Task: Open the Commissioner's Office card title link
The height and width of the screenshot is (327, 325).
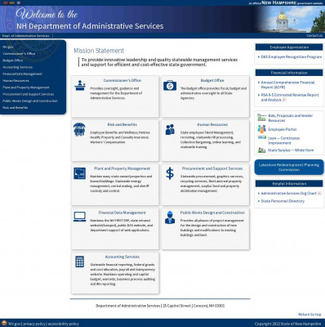Action: point(122,80)
